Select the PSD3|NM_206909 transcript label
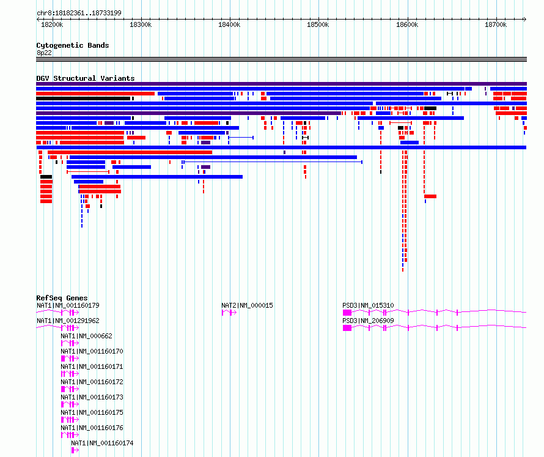544x457 pixels. coord(368,321)
